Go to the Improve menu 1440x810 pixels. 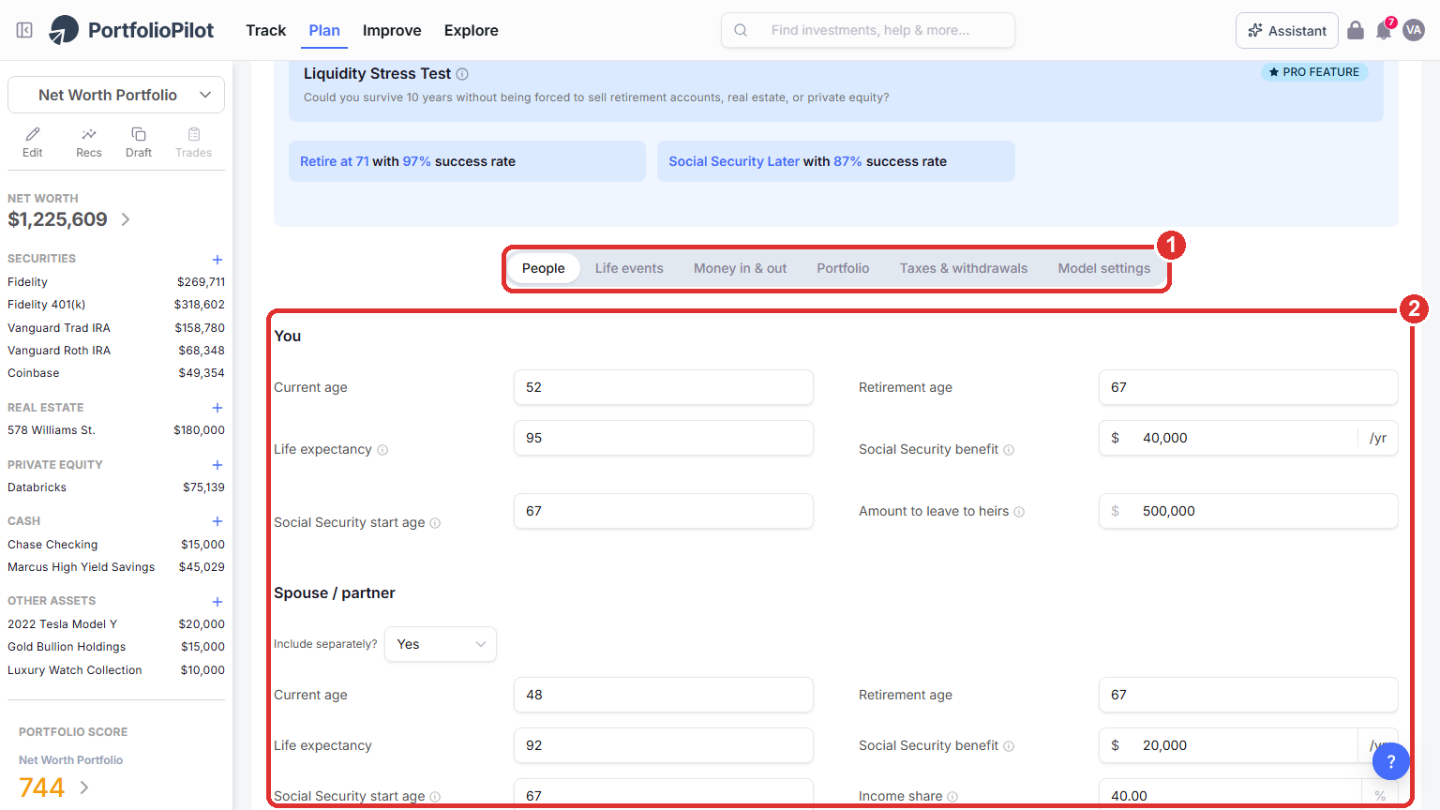click(392, 30)
